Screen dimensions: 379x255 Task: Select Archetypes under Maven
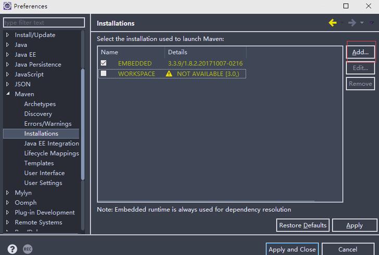pyautogui.click(x=40, y=104)
